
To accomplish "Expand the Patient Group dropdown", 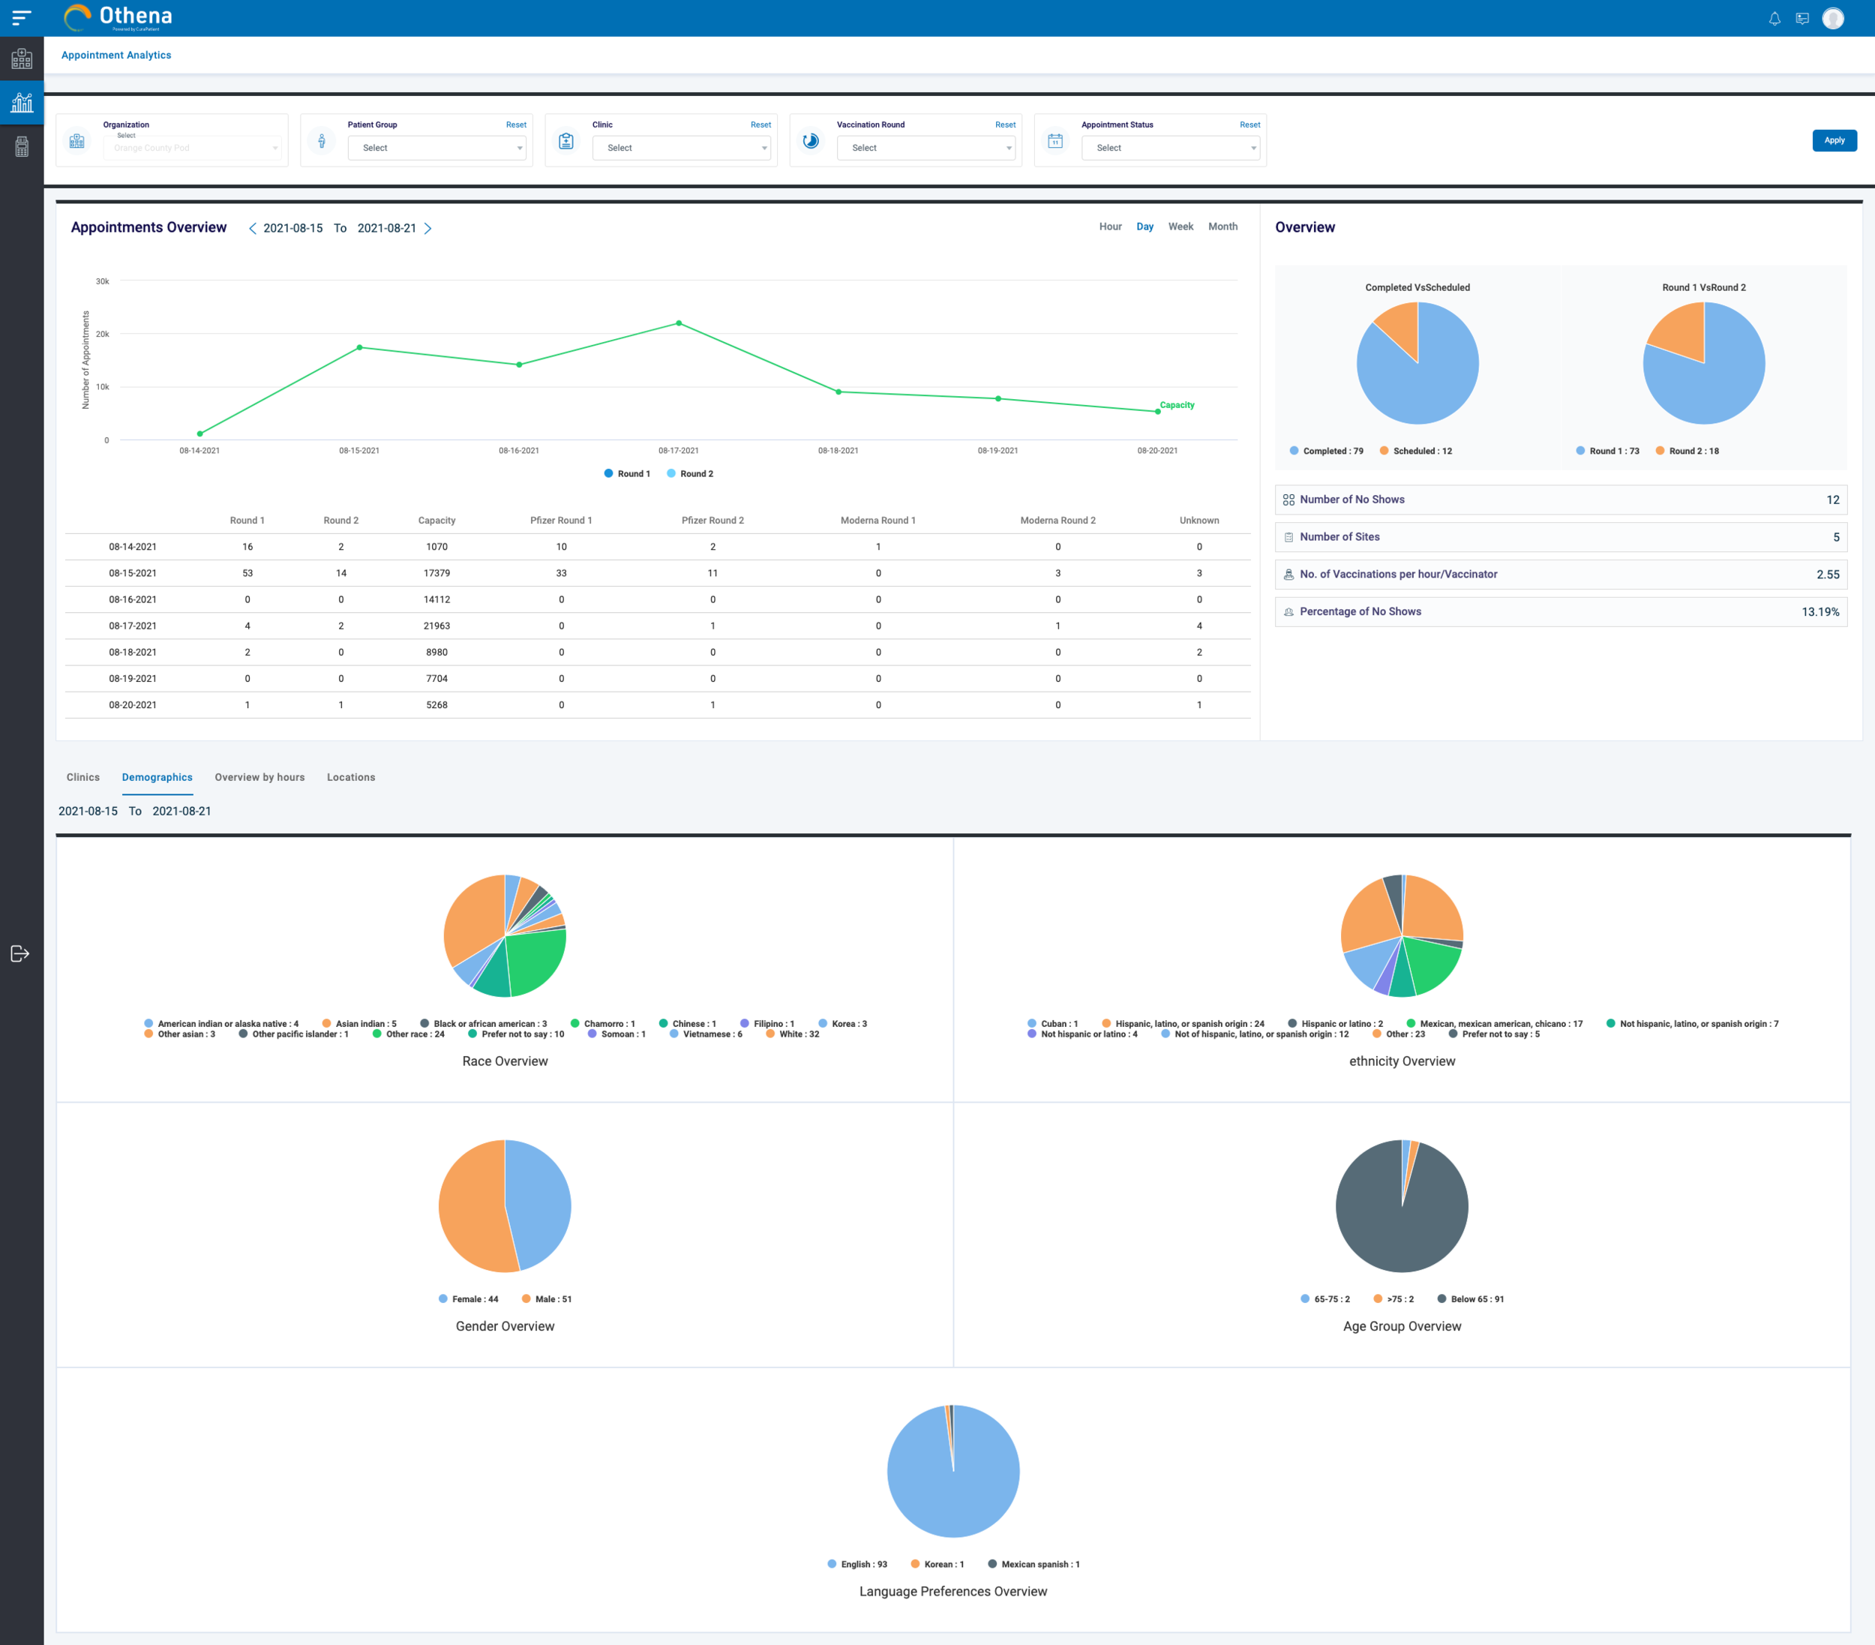I will [x=436, y=148].
